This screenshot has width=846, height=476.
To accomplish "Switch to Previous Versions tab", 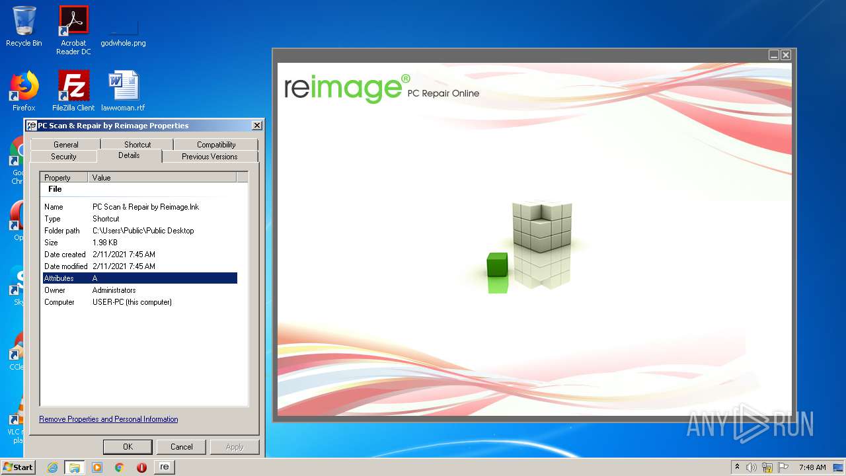I will coord(210,157).
